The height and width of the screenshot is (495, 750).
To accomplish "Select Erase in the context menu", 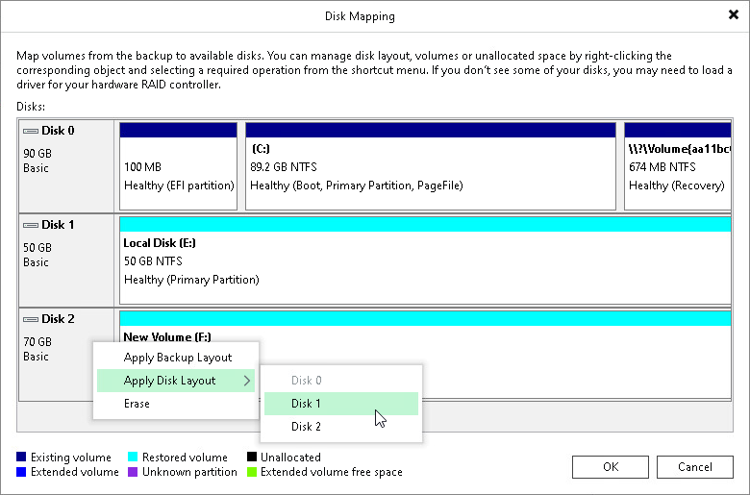I will pyautogui.click(x=176, y=403).
